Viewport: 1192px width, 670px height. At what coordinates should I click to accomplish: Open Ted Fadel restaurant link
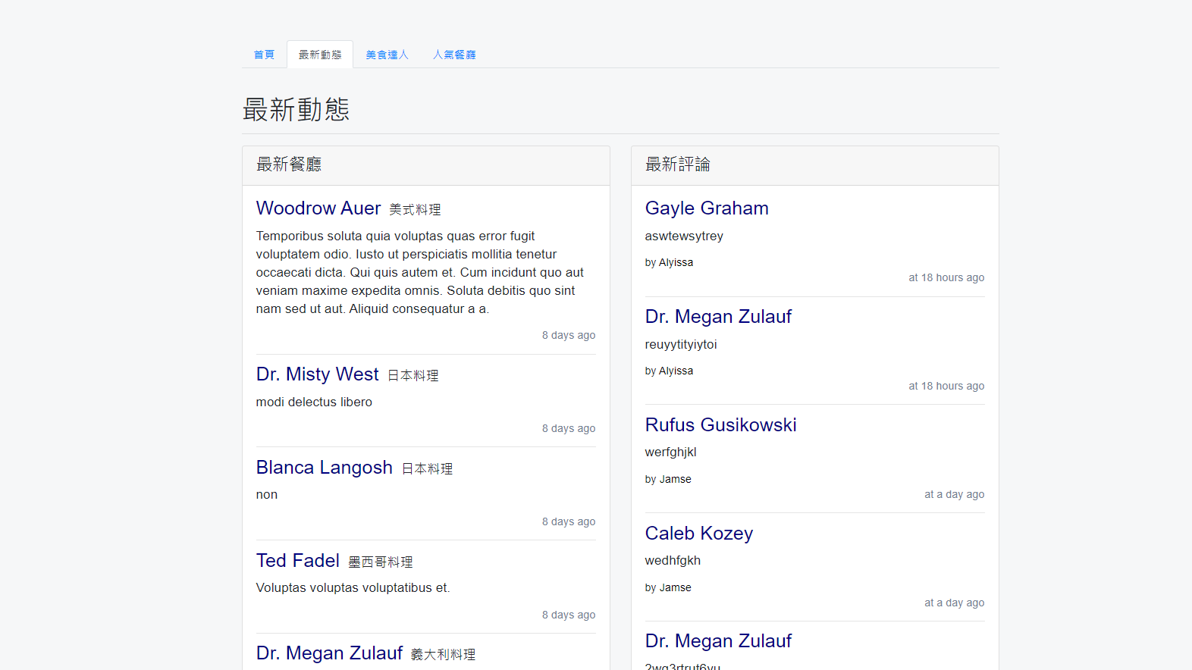click(298, 561)
